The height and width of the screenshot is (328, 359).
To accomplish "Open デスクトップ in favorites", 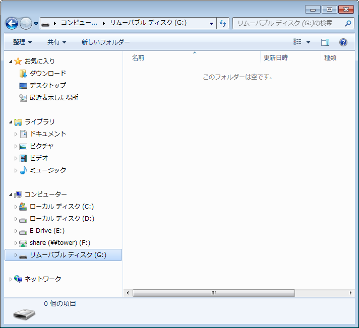I will (x=47, y=85).
